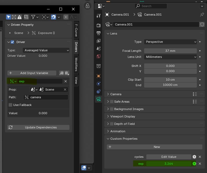Screen dimensions: 207x173
Task: Click the lock icon above properties
Action: [x=88, y=6]
